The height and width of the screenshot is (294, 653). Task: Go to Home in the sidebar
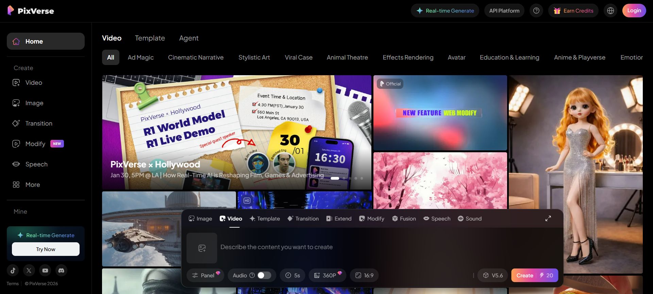tap(46, 41)
